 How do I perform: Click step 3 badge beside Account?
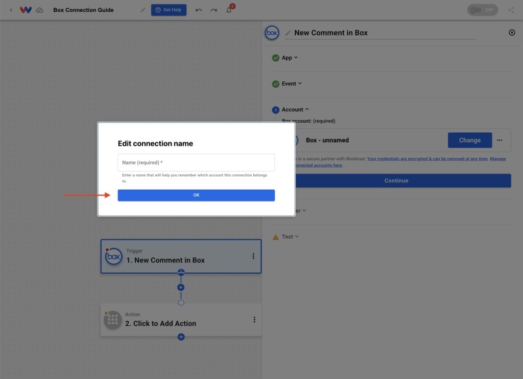click(275, 110)
